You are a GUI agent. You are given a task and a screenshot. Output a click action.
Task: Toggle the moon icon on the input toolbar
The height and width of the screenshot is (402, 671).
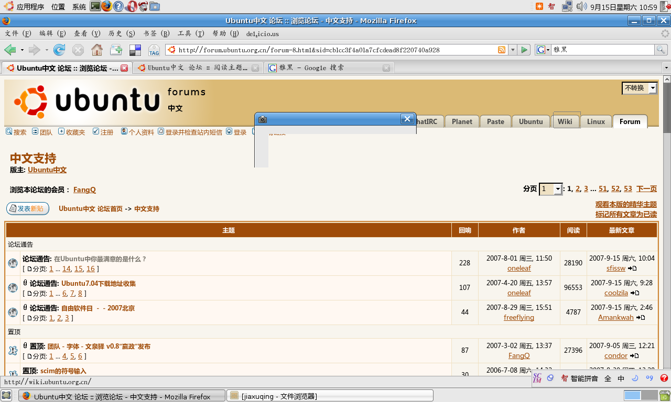pos(635,378)
